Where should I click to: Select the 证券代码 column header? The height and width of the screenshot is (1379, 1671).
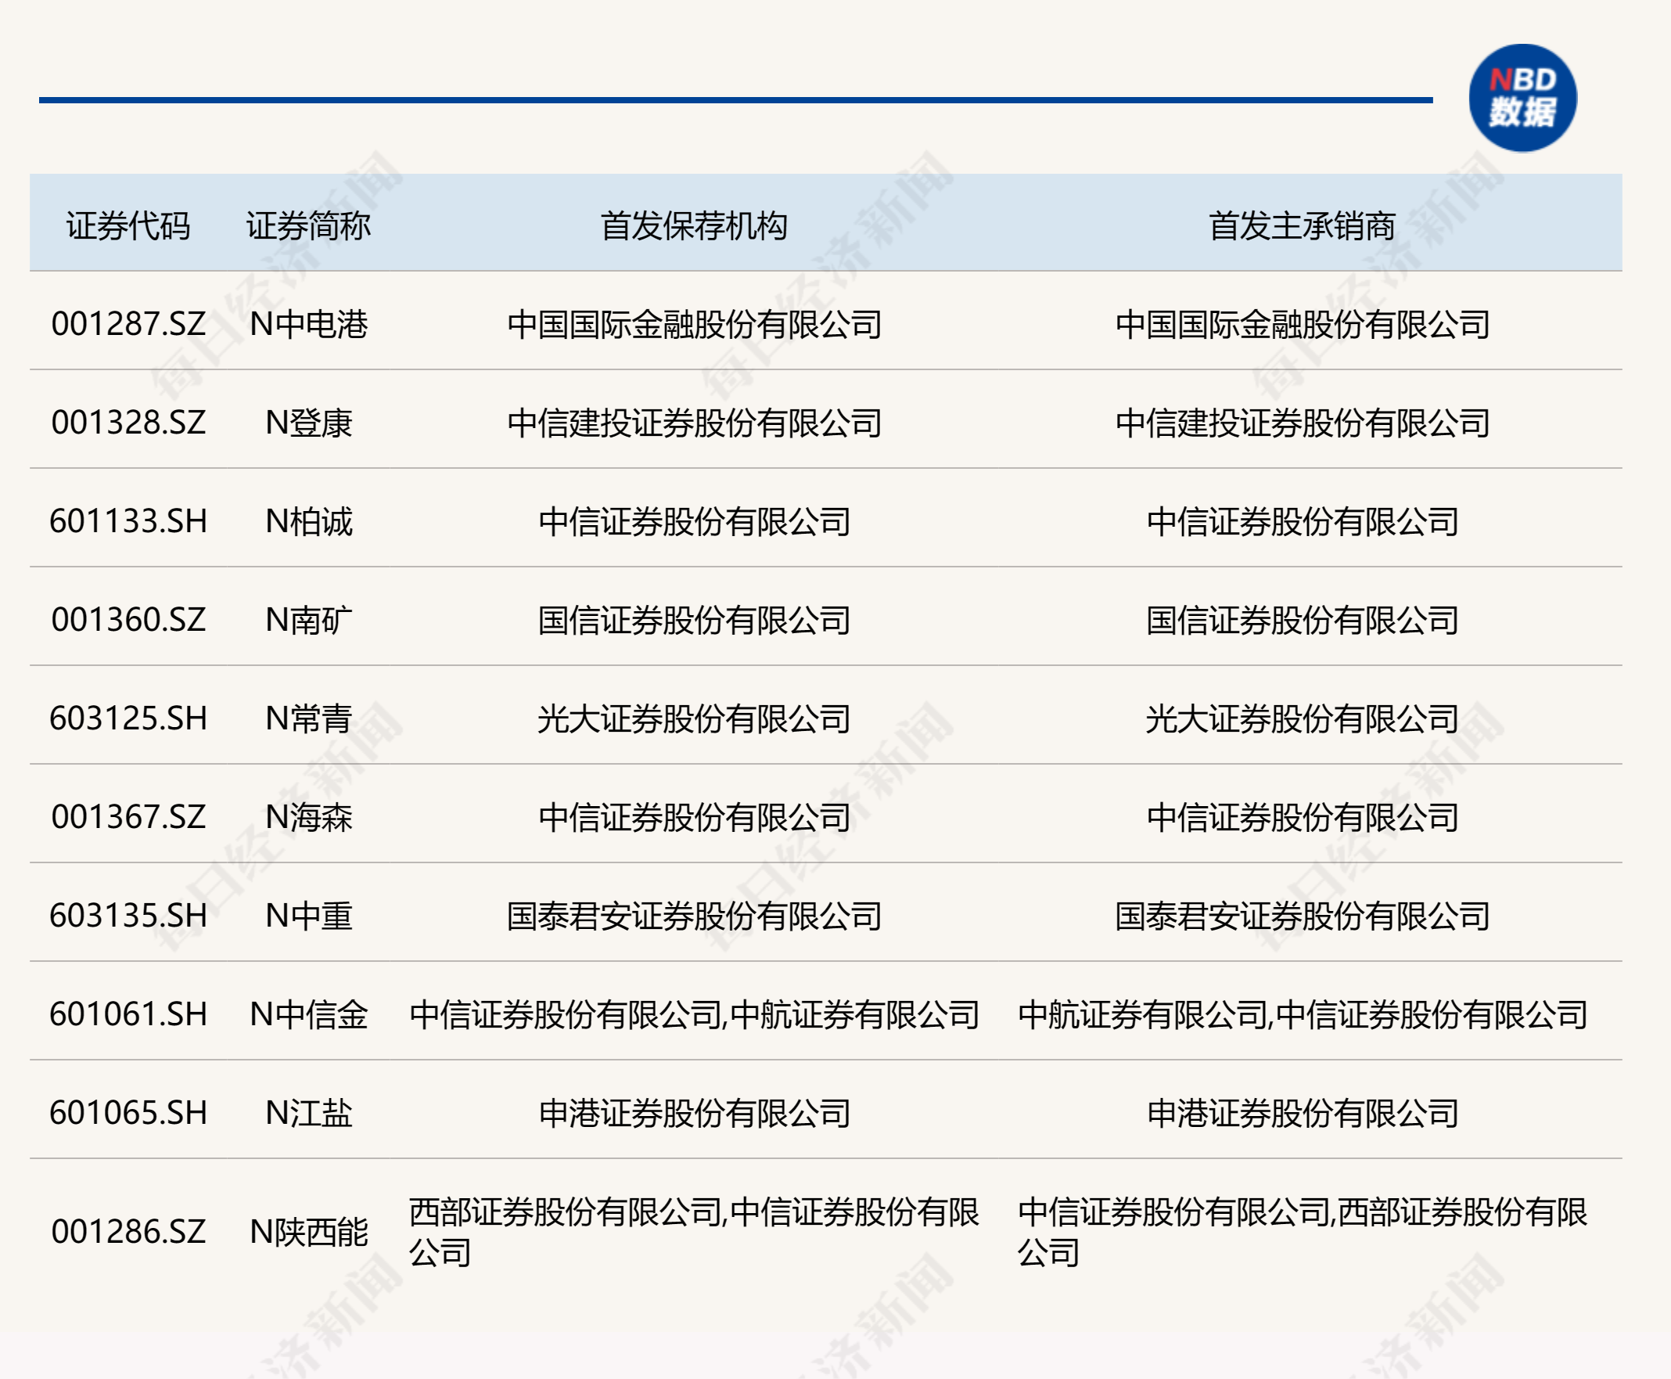point(128,225)
